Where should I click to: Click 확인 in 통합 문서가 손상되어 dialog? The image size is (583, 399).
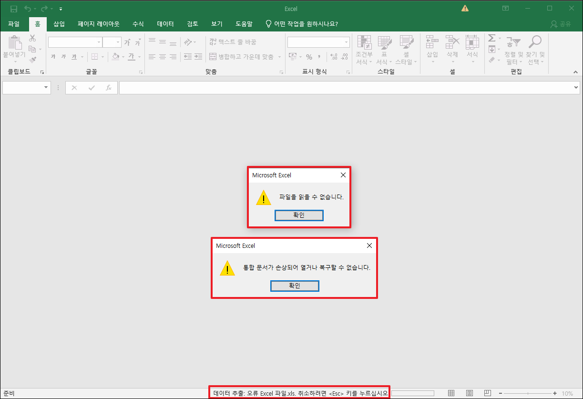[x=295, y=286]
